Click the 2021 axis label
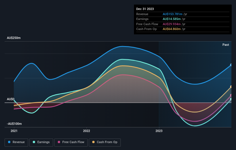Screen dimensions: 236x150 pos(14,131)
